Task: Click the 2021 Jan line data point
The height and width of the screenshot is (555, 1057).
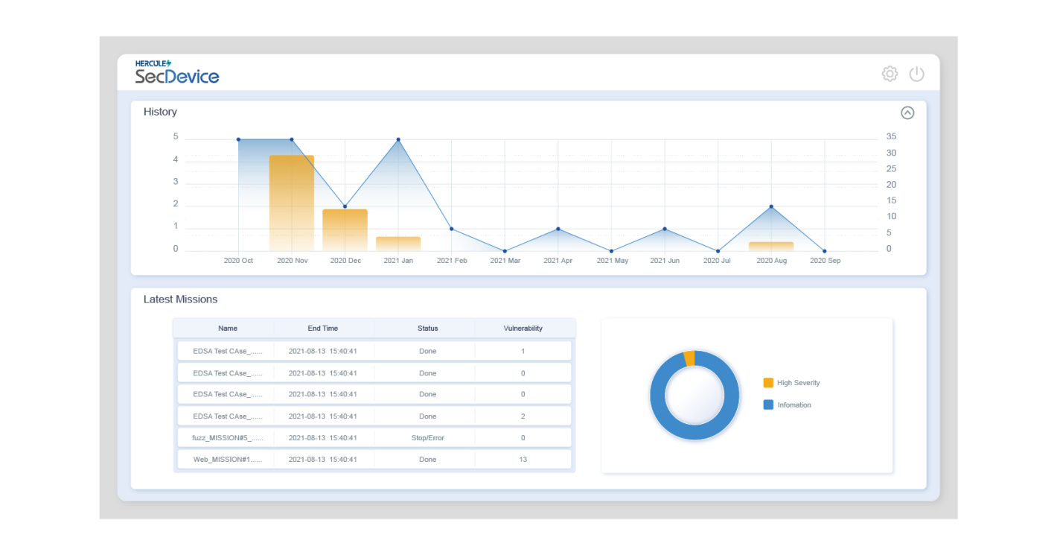Action: tap(398, 140)
